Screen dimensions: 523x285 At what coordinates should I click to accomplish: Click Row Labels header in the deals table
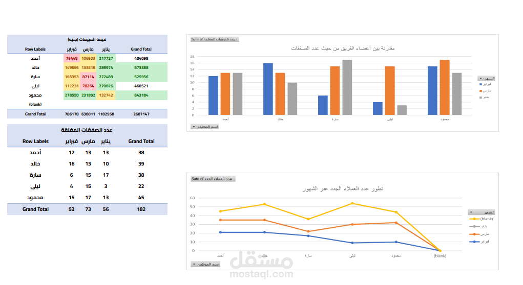click(x=35, y=141)
